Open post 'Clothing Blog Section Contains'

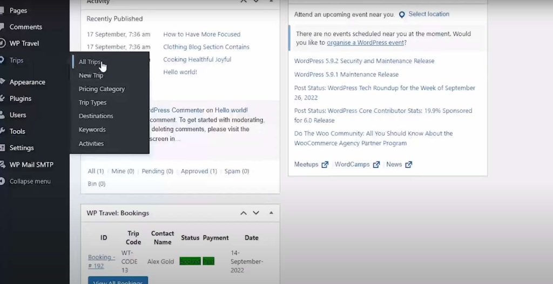[x=206, y=47]
